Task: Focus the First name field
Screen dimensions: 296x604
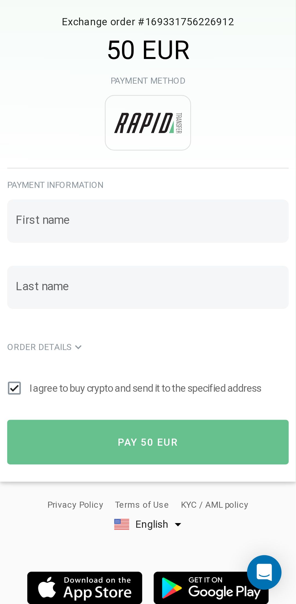Action: coord(148,221)
